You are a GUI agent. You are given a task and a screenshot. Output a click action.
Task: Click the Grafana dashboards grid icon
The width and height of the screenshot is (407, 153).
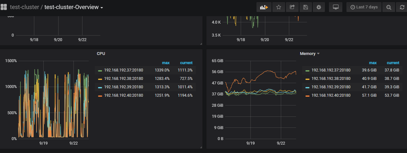pos(4,7)
